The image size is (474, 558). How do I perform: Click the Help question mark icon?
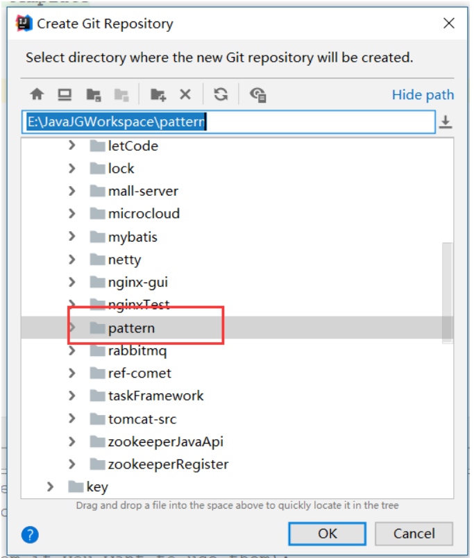(x=30, y=534)
